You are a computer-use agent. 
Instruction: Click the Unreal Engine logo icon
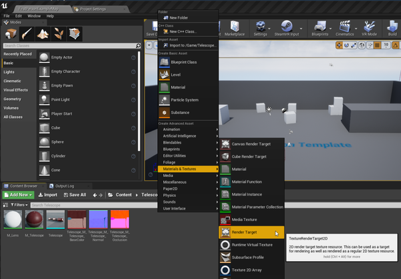(5, 5)
